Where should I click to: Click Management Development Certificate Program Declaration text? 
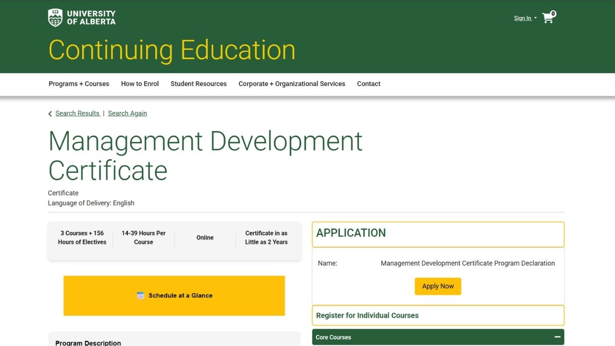(x=467, y=263)
